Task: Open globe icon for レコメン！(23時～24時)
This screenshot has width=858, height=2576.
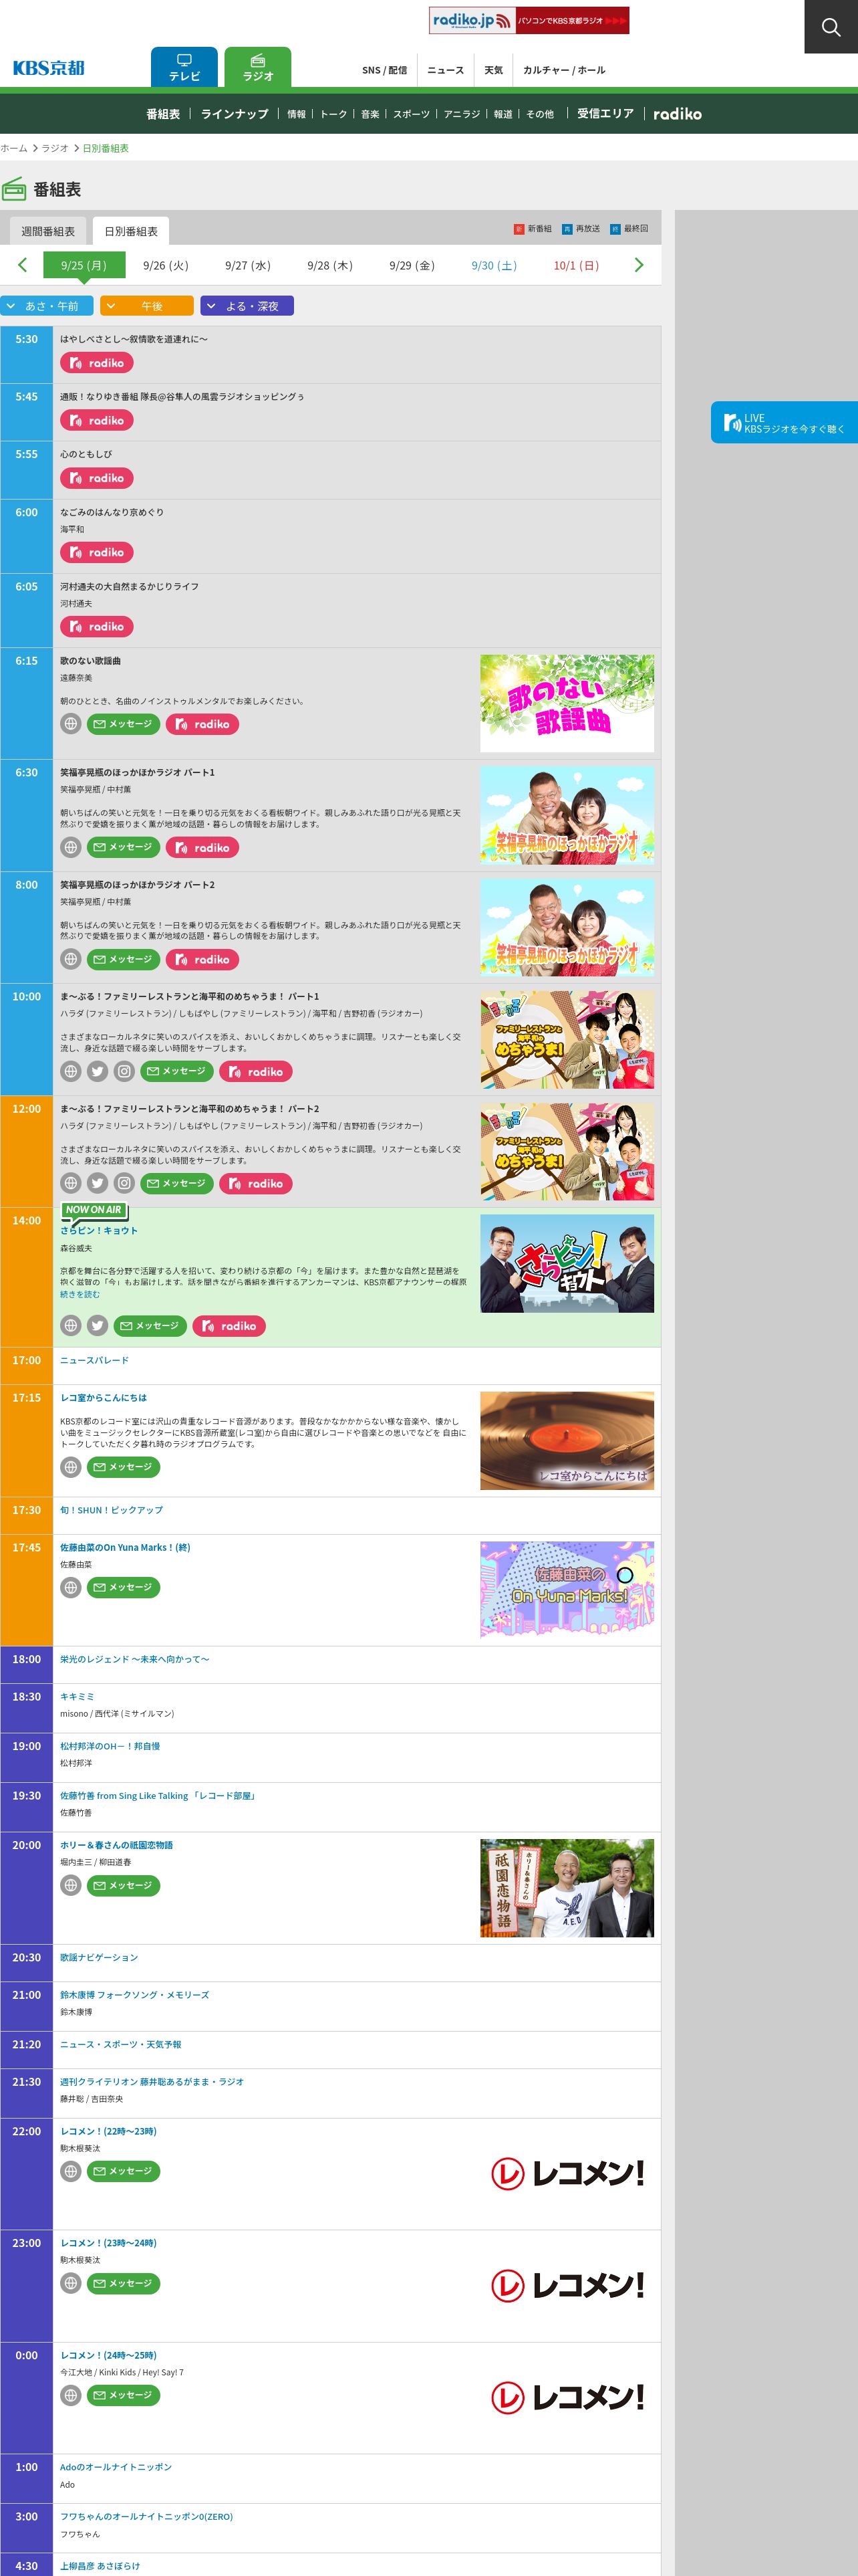Action: coord(71,2283)
